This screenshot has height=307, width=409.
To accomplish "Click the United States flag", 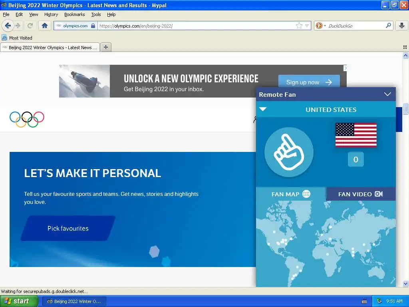I will click(356, 135).
